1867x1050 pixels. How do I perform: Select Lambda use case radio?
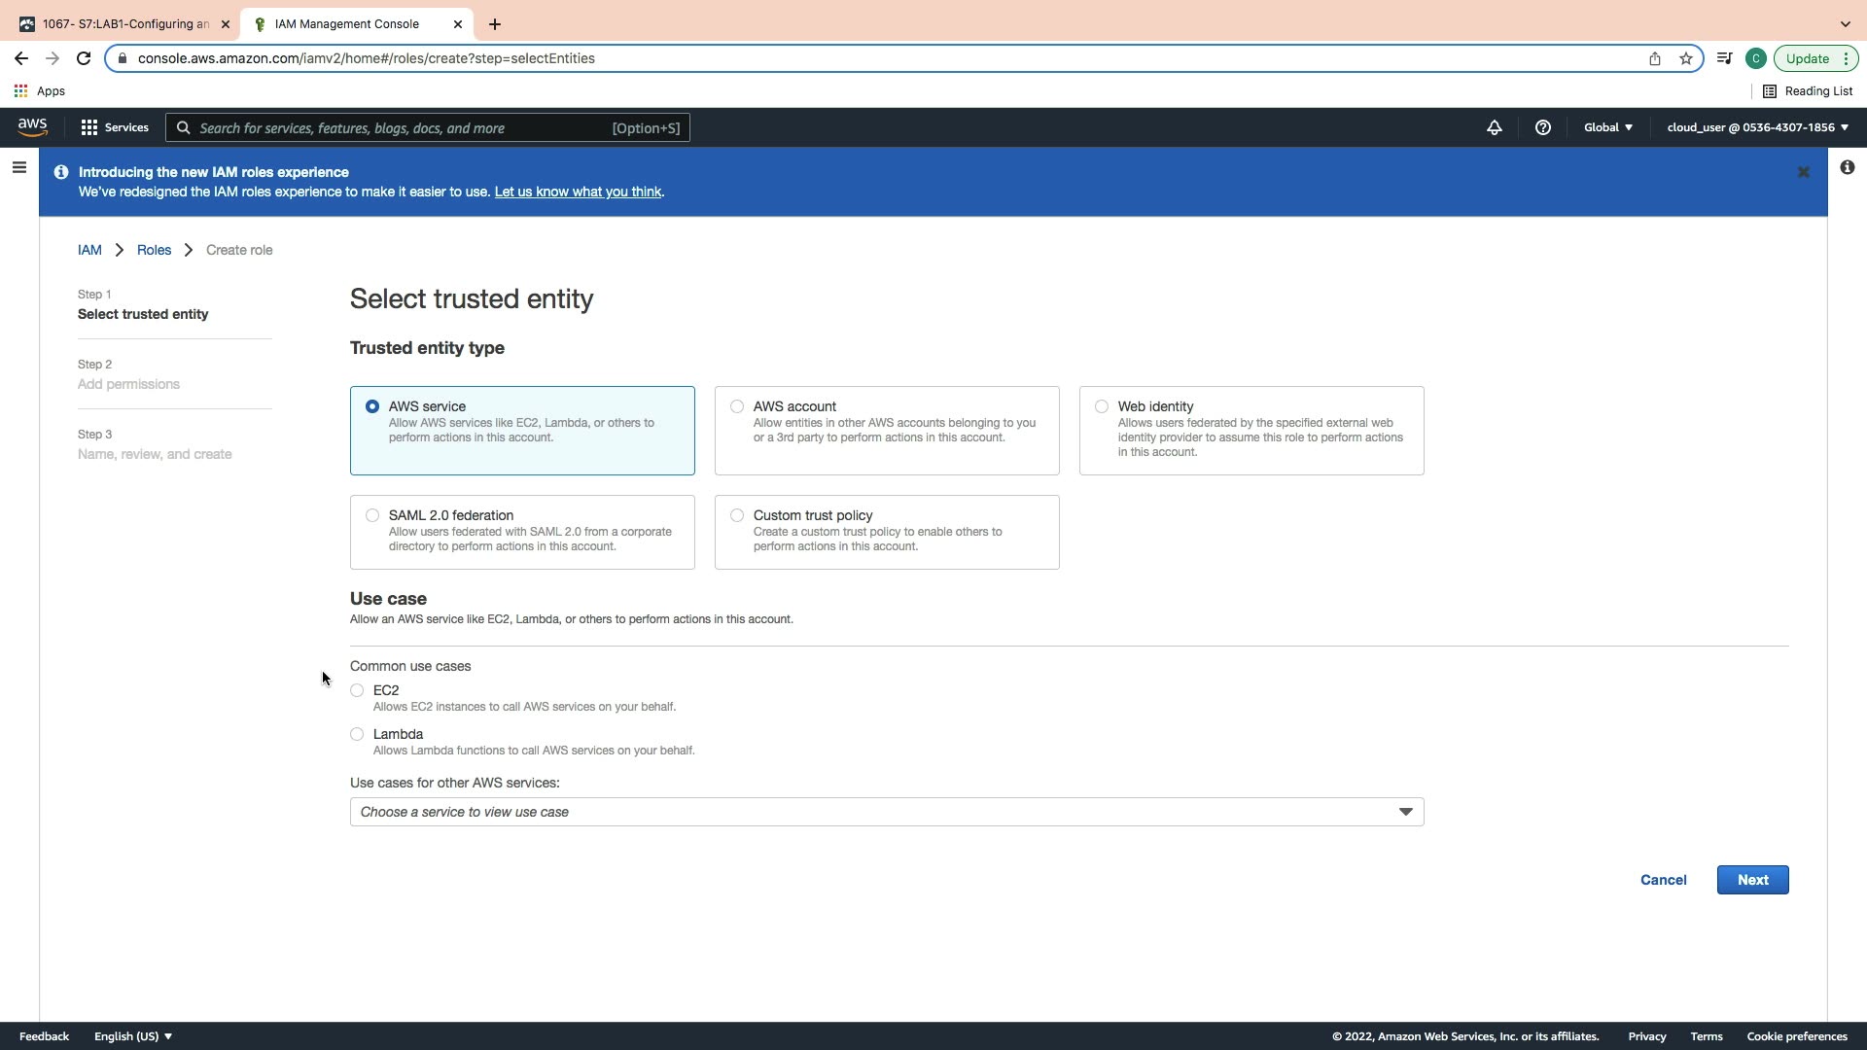[x=357, y=734]
